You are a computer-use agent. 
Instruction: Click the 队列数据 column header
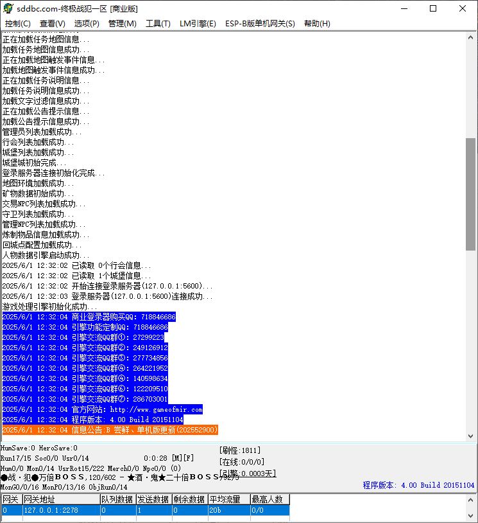tap(118, 499)
